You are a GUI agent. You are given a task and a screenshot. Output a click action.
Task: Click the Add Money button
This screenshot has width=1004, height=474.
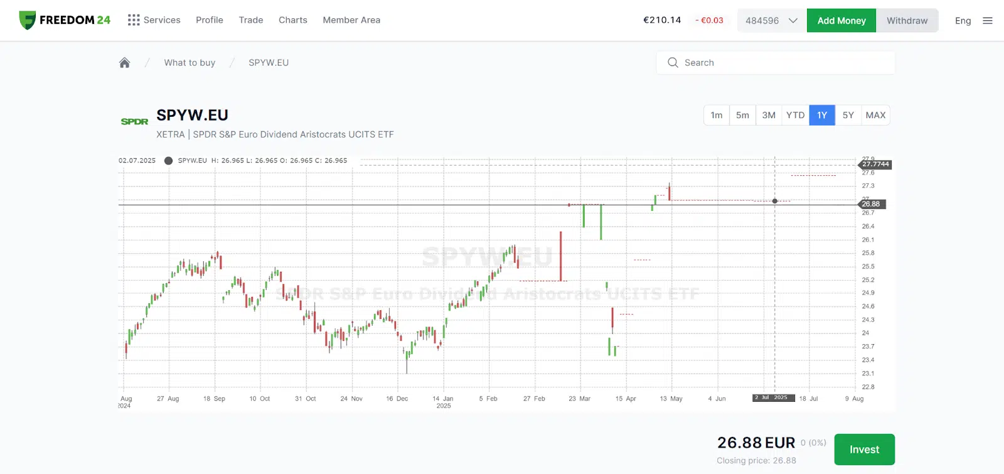click(x=841, y=21)
